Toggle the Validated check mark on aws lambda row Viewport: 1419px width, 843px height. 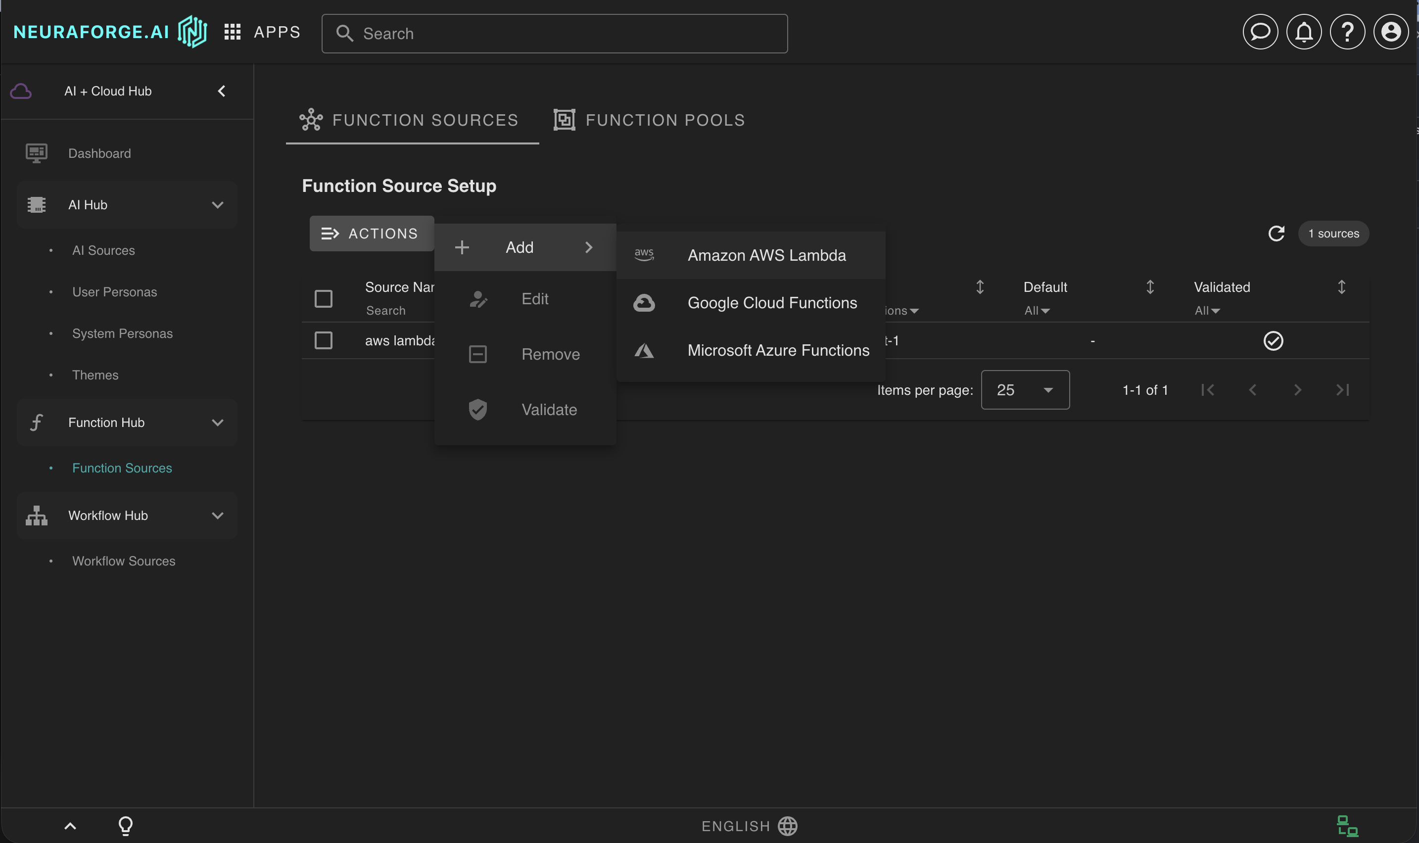coord(1274,340)
